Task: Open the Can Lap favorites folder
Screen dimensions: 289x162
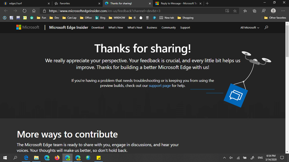Action: coord(69,18)
